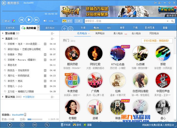
Task: Open menu icon for 默认收藏 list
Action: point(52,33)
